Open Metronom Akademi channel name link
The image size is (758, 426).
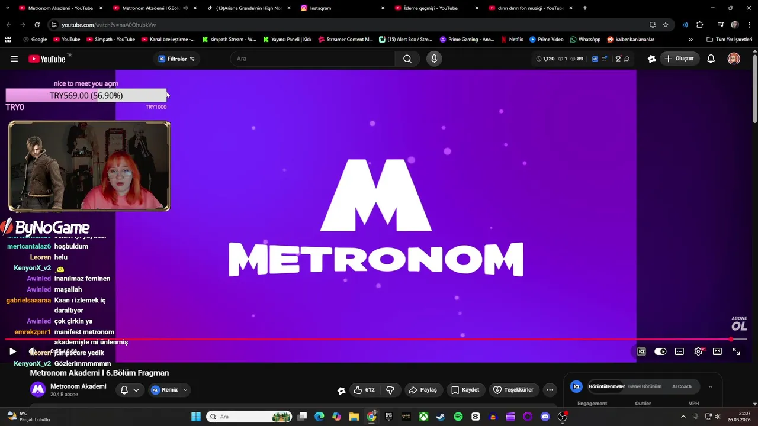pos(78,386)
